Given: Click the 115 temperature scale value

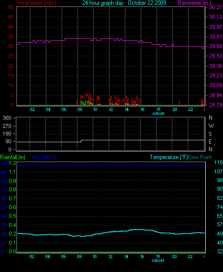Looking at the screenshot, I should pyautogui.click(x=218, y=163).
